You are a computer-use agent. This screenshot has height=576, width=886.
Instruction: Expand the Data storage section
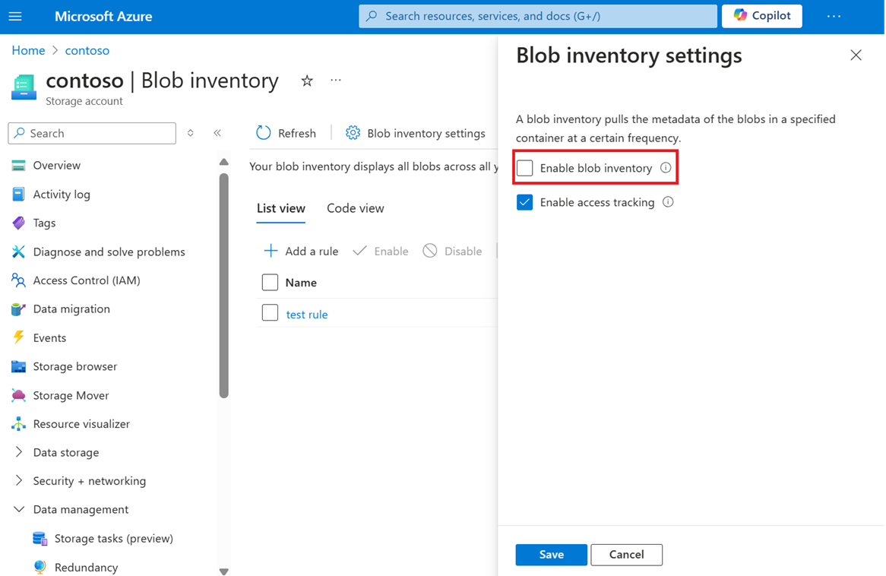click(x=65, y=452)
